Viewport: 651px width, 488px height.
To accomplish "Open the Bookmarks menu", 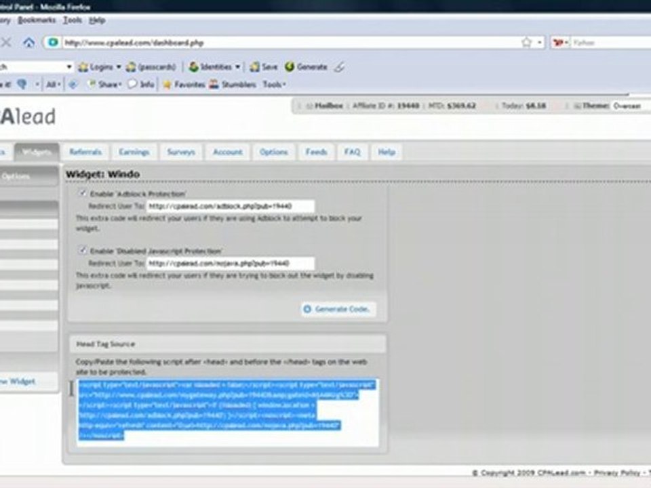I will (37, 20).
